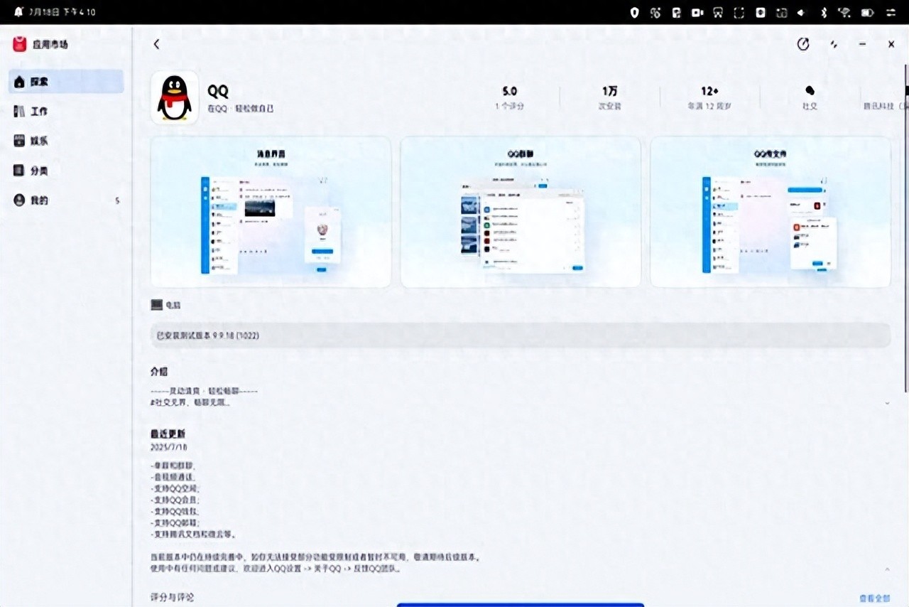
Task: Open the Categories (分类) page in sidebar
Action: [67, 171]
